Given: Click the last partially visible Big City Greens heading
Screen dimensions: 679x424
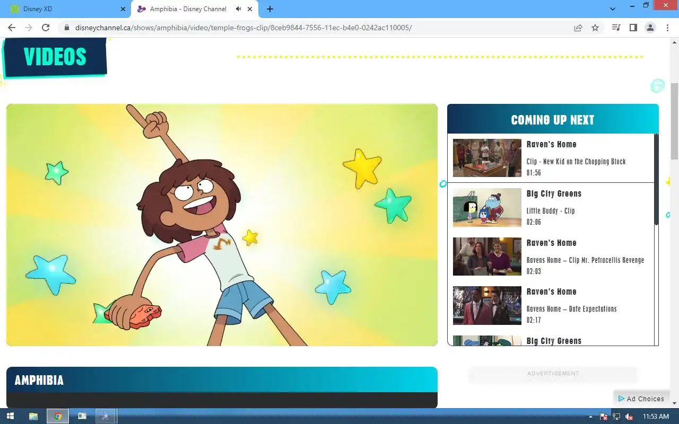Looking at the screenshot, I should (554, 341).
